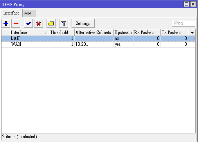
Task: Select the WAN interface row
Action: point(98,44)
